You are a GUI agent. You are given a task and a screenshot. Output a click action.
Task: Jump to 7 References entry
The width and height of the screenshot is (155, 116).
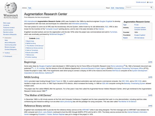tap(29, 55)
